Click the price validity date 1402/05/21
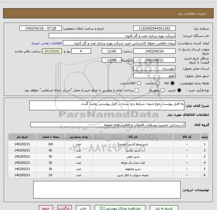The width and height of the screenshot is (217, 210). tap(154, 60)
